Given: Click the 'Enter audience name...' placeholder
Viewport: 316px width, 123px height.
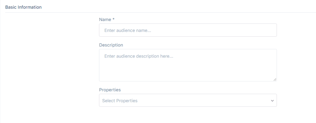Looking at the screenshot, I should pos(128,30).
